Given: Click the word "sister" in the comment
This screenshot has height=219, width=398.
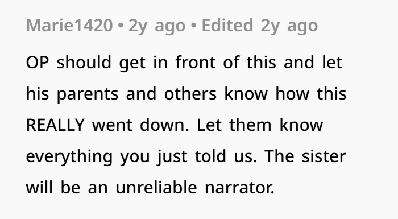Looking at the screenshot, I should tap(324, 156).
